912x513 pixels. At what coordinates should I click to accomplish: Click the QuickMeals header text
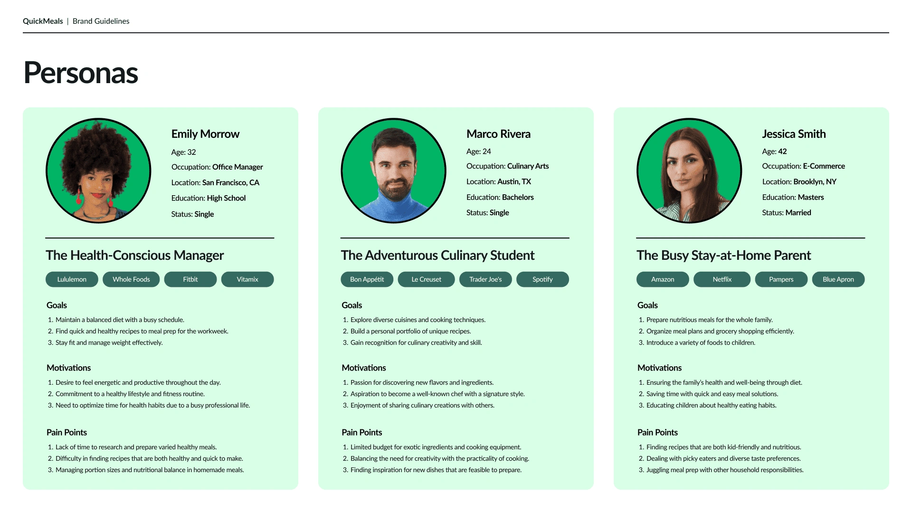pyautogui.click(x=43, y=21)
